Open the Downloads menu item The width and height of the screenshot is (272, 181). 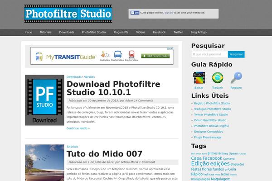point(67,32)
